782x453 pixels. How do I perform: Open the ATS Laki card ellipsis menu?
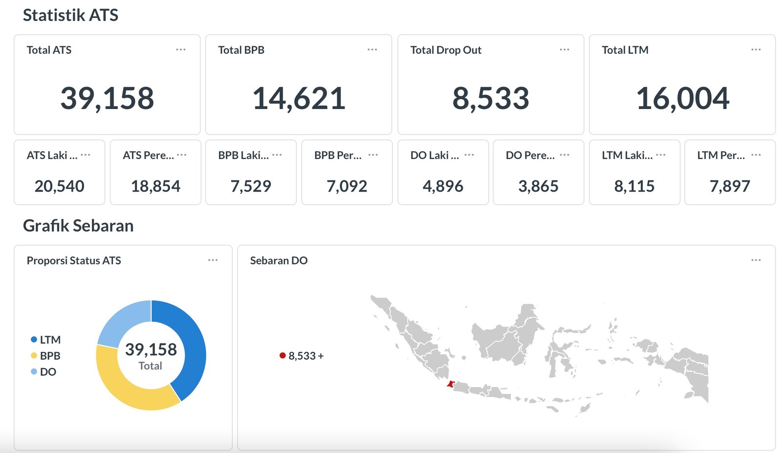coord(86,155)
